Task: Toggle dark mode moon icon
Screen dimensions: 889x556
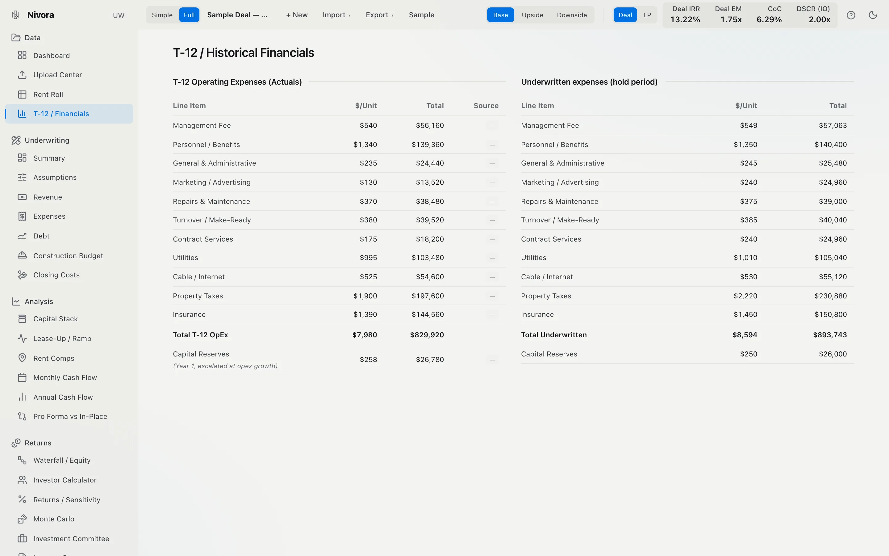Action: coord(873,15)
